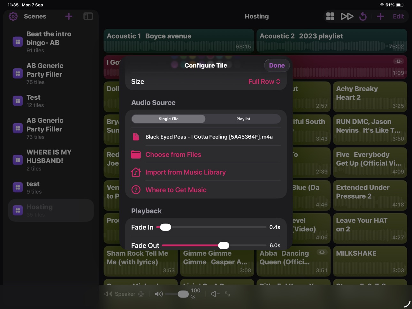Tap the volume speaker icon

159,294
